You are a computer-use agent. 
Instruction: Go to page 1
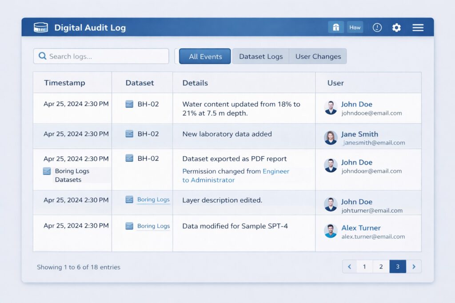(x=364, y=267)
